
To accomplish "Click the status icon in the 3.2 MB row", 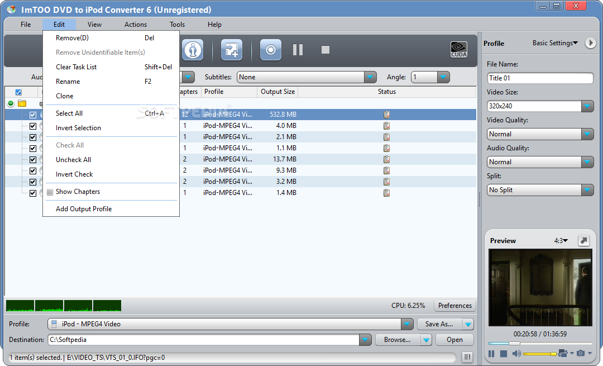I will click(386, 181).
